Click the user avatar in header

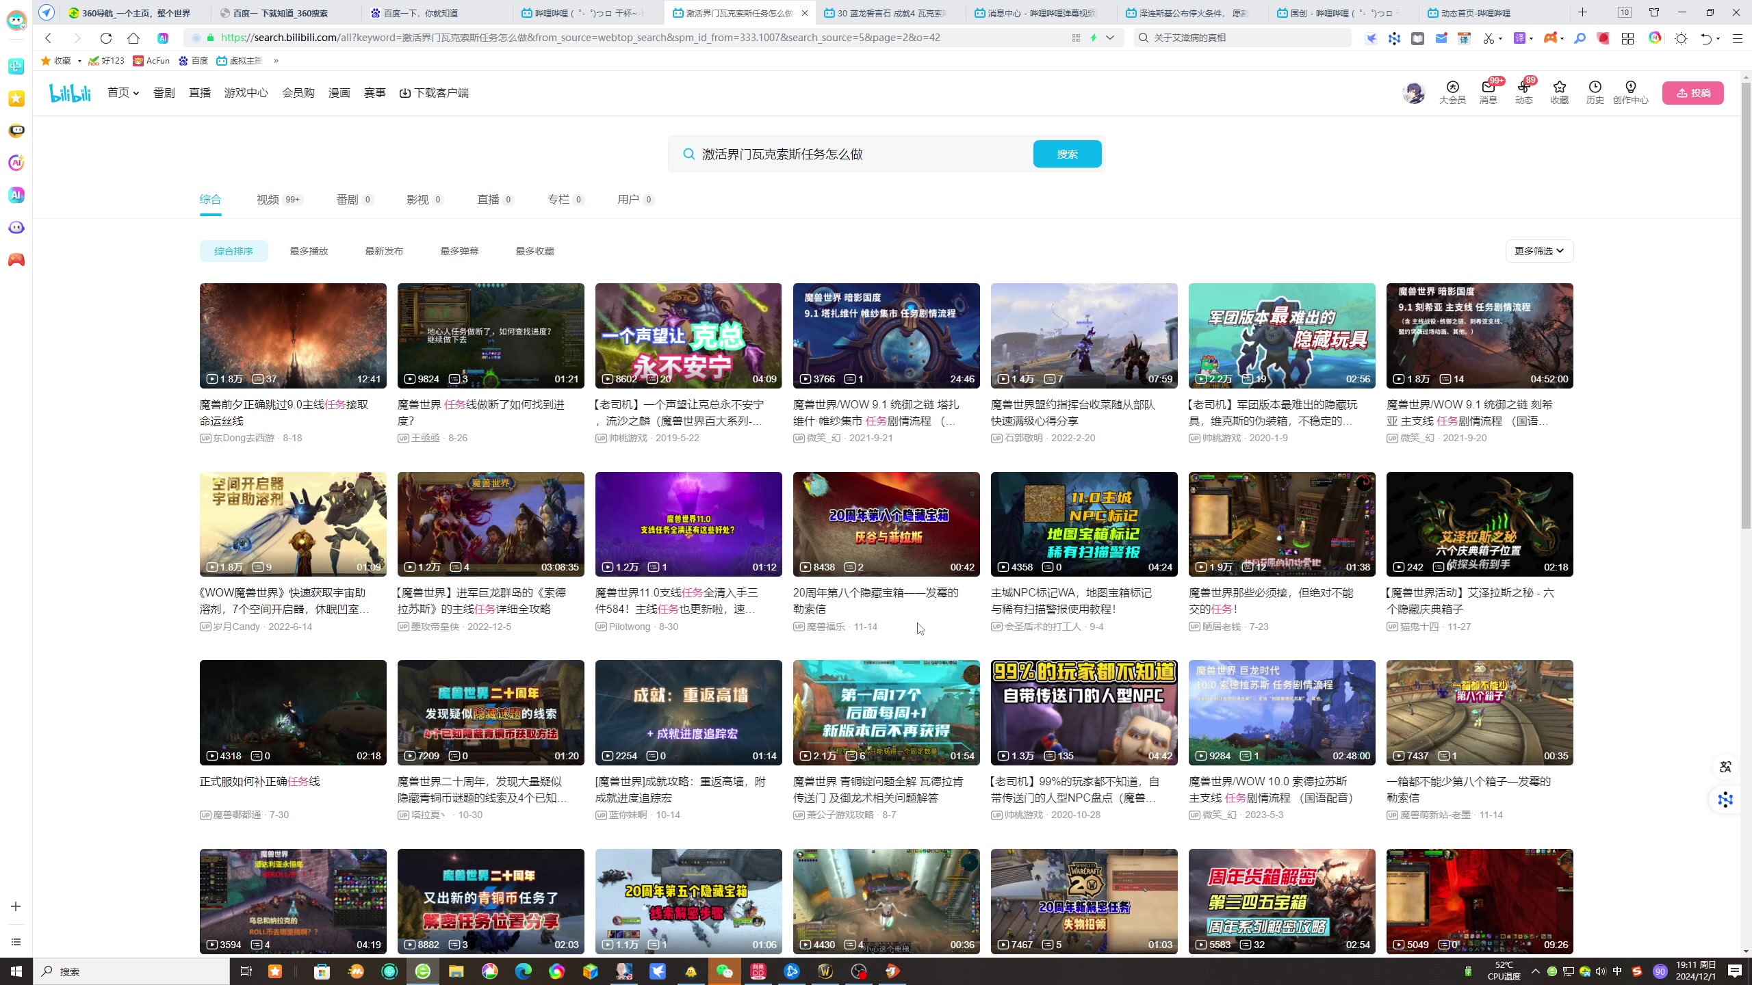pos(1413,92)
